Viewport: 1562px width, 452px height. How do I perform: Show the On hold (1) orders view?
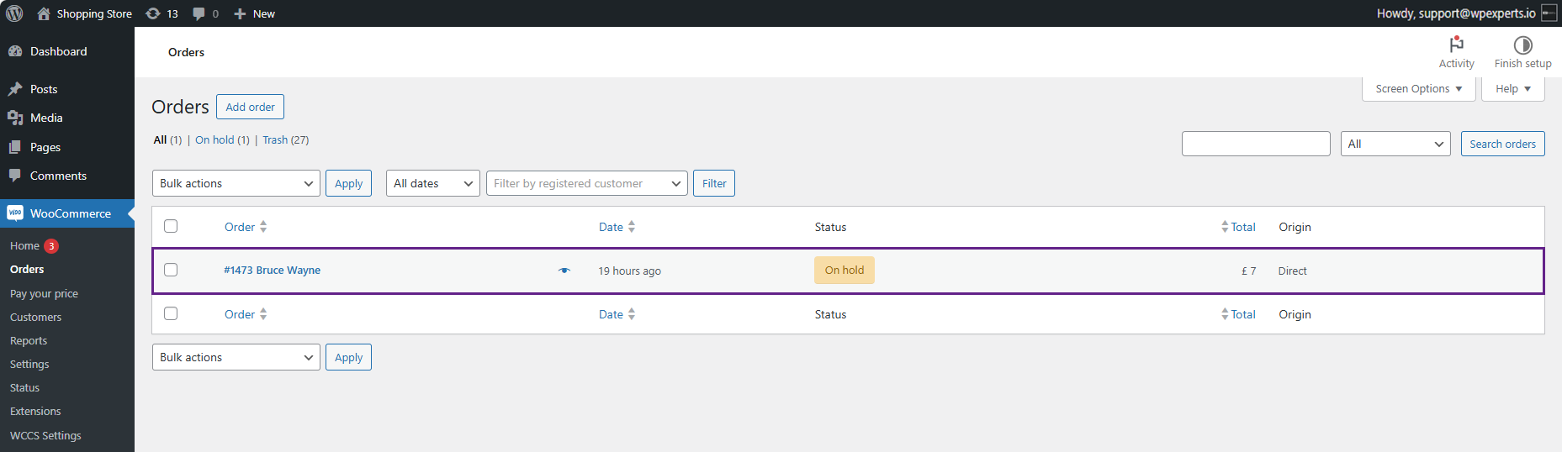coord(222,139)
